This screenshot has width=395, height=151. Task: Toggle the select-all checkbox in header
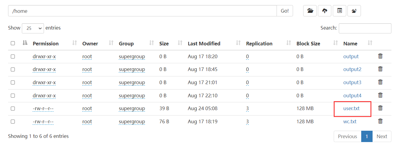pyautogui.click(x=13, y=43)
